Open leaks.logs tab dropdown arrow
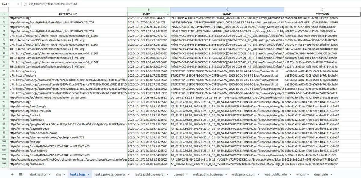 click(88, 174)
